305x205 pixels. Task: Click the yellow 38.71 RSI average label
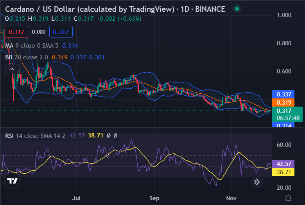[x=283, y=172]
